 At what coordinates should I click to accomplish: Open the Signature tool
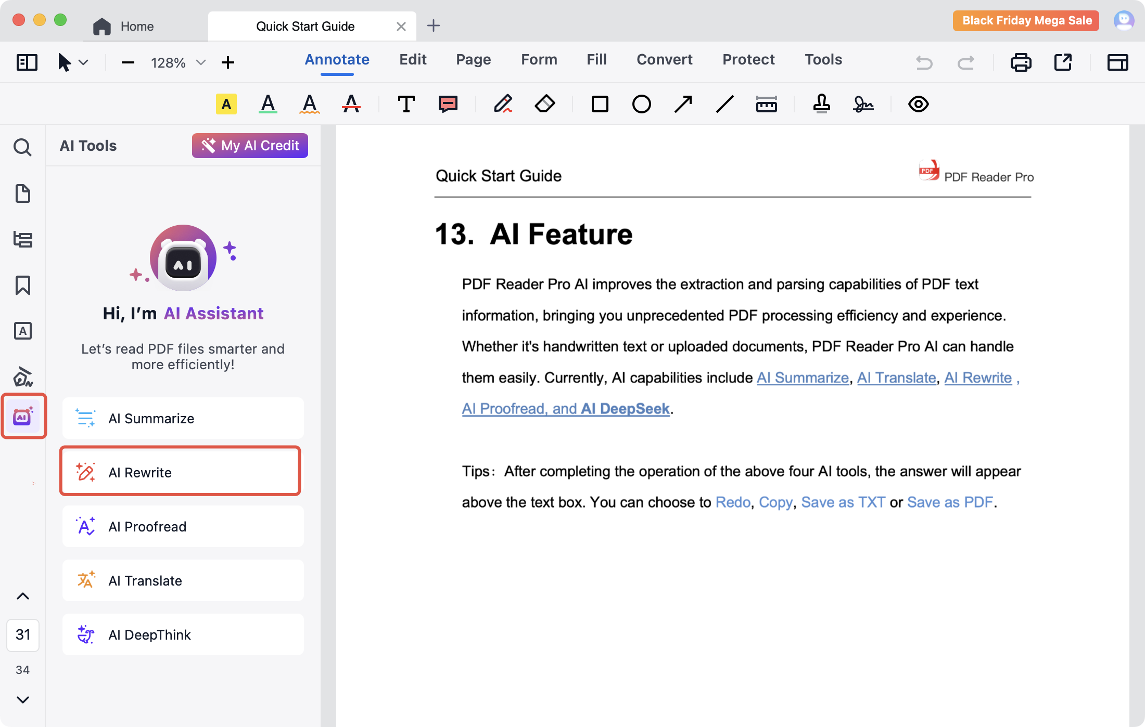coord(863,104)
